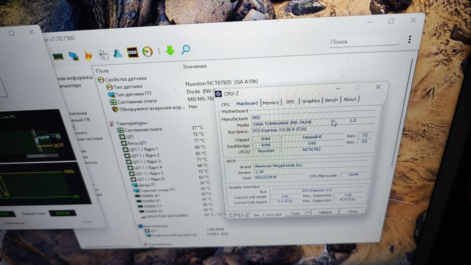Image resolution: width=471 pixels, height=265 pixels.
Task: Click the 'Поле' column header
Action: [x=102, y=71]
